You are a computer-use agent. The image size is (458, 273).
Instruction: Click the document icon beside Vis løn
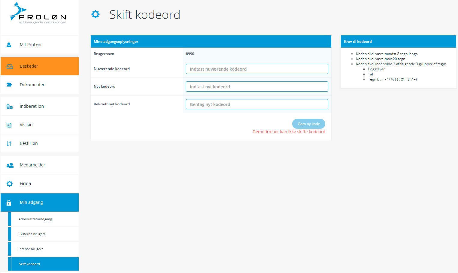9,125
